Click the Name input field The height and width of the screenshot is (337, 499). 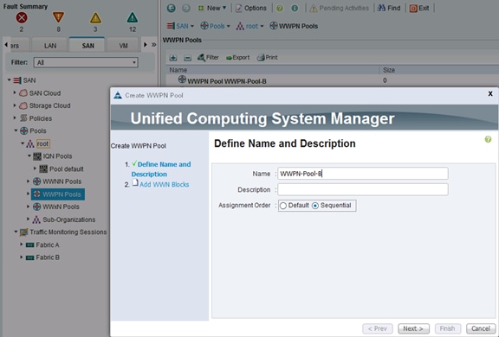[x=363, y=174]
